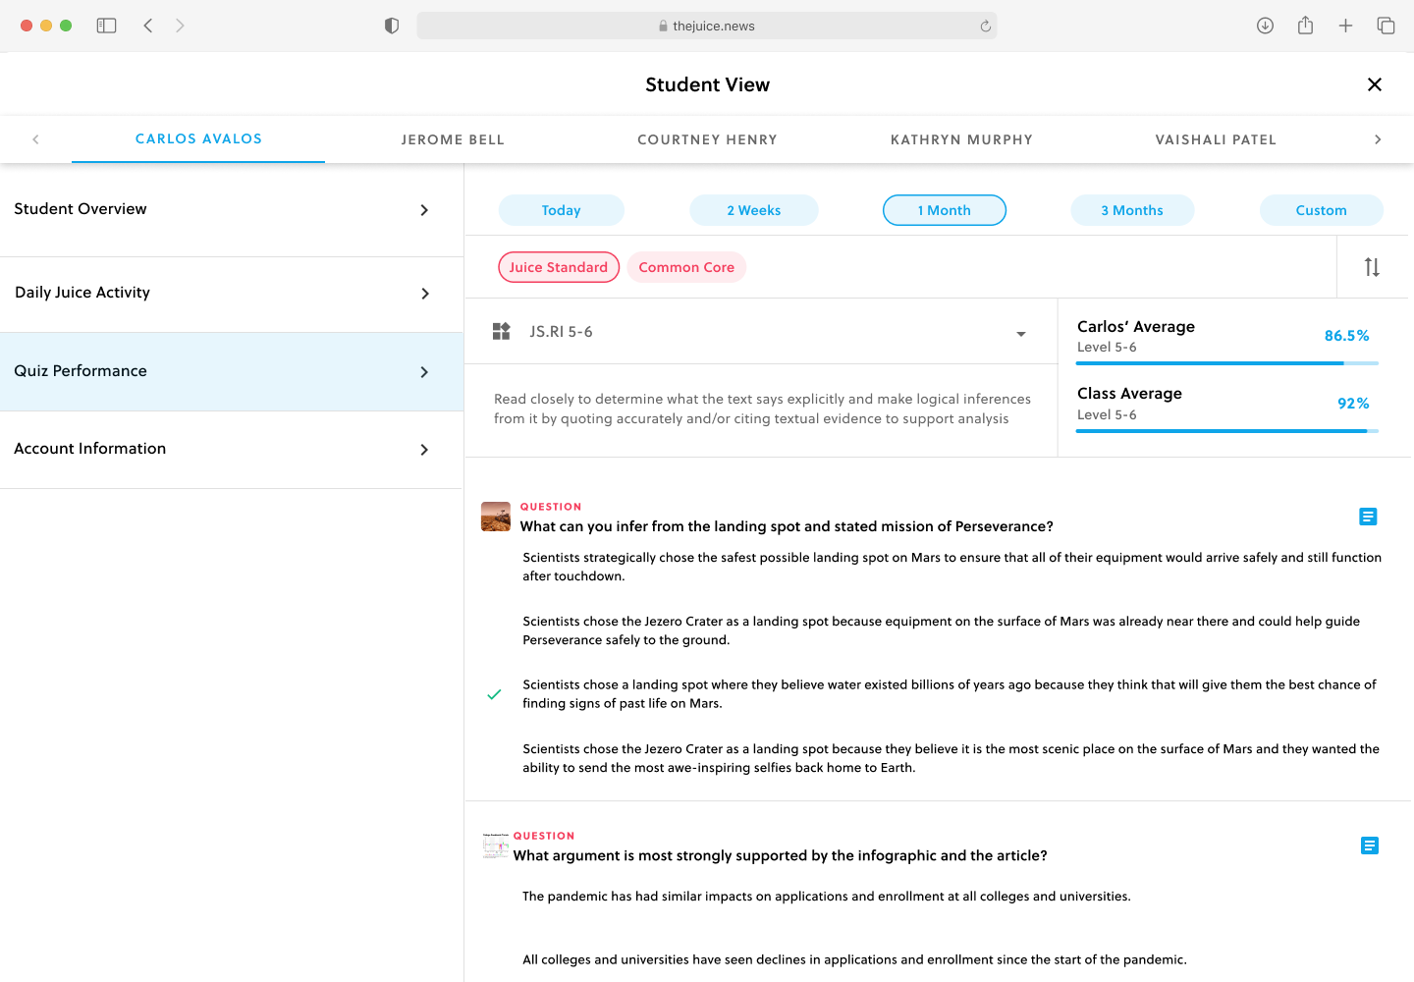Open infographic thumbnail for second question
The height and width of the screenshot is (982, 1414).
pyautogui.click(x=496, y=846)
